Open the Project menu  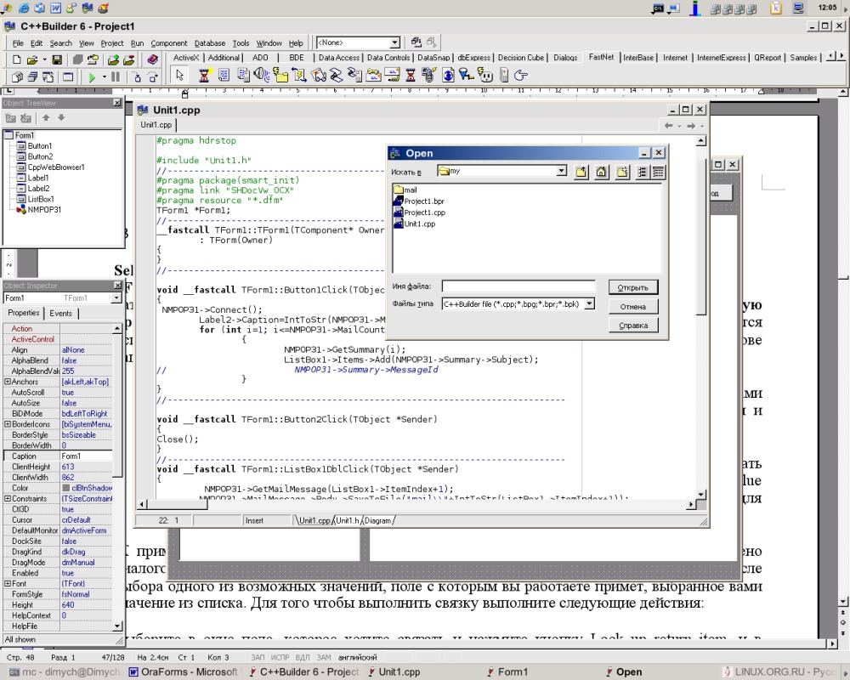pos(112,43)
